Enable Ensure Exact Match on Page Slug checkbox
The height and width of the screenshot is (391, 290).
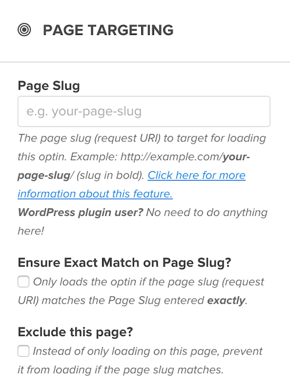23,282
